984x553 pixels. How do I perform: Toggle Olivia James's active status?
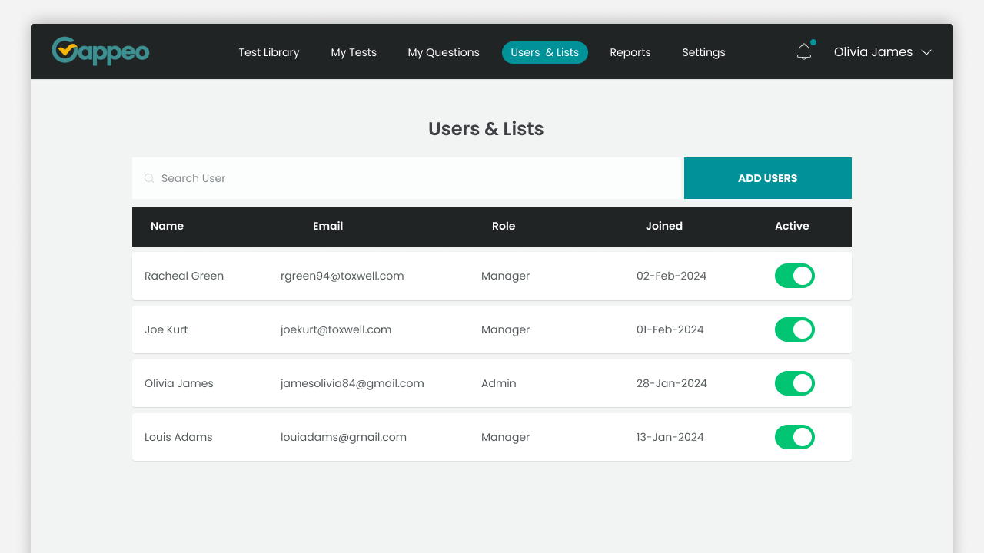tap(794, 383)
